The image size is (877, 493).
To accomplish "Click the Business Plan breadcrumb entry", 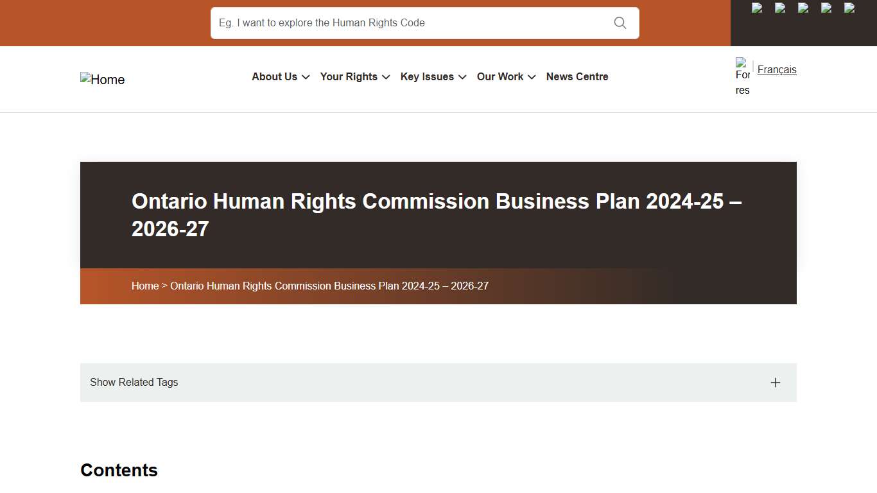I will [x=329, y=286].
